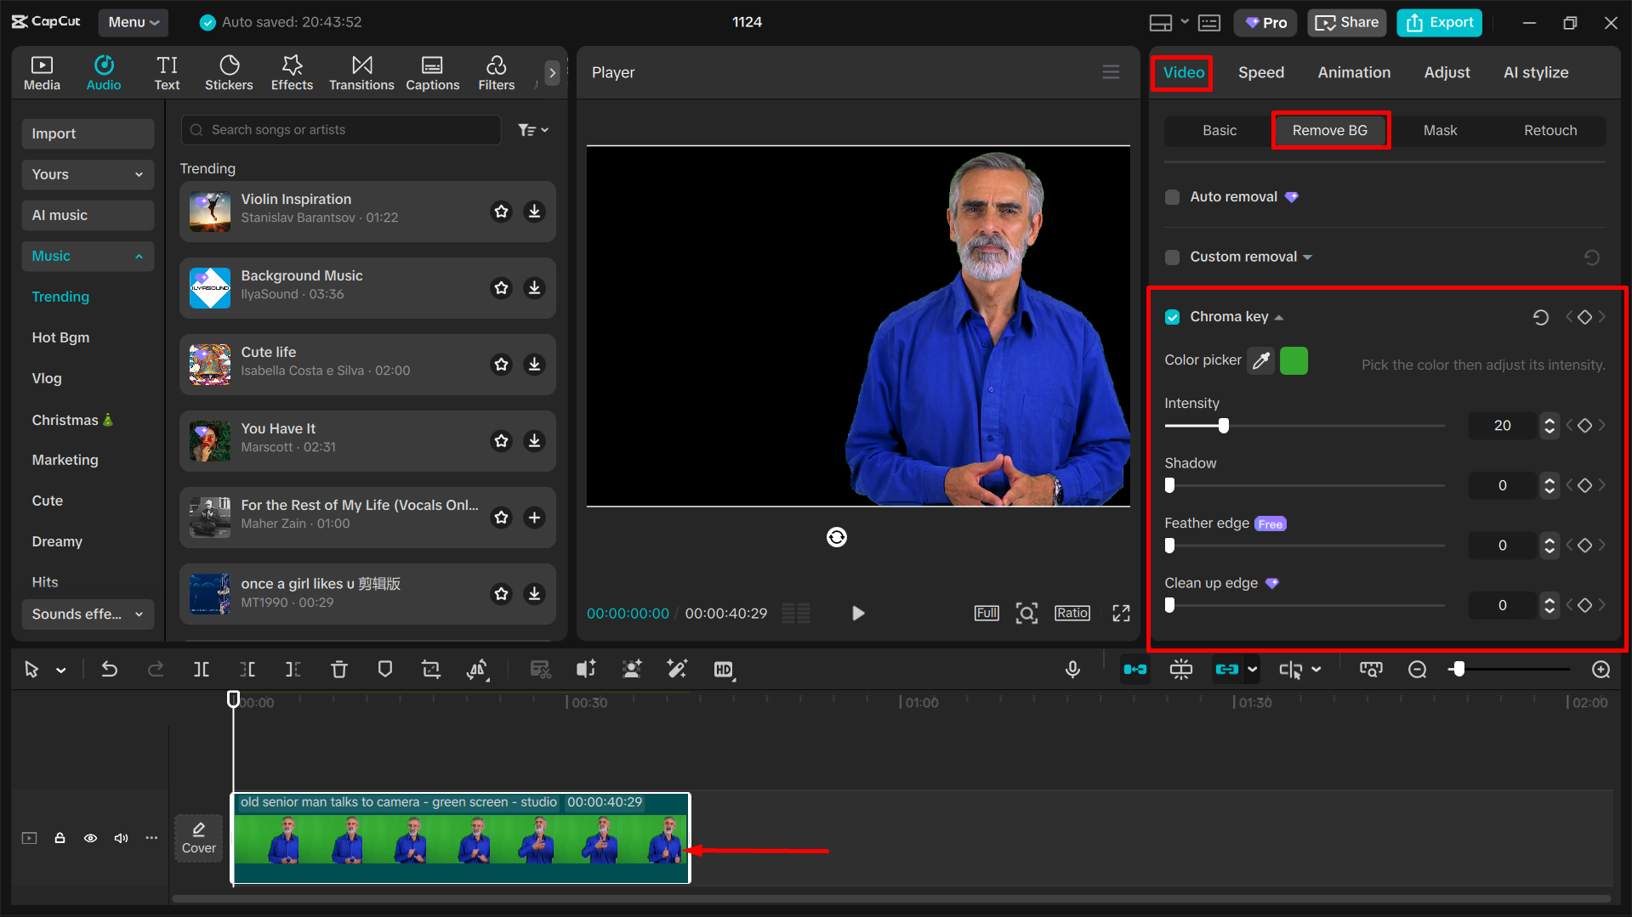Collapse the Chroma key section
Viewport: 1632px width, 917px height.
click(x=1277, y=316)
